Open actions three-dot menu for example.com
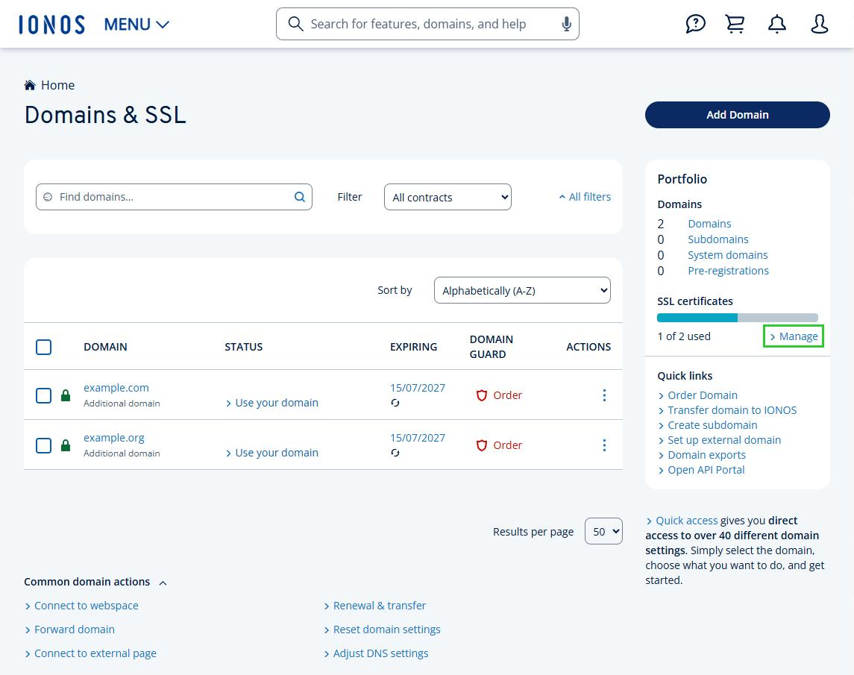Viewport: 854px width, 675px height. point(604,395)
